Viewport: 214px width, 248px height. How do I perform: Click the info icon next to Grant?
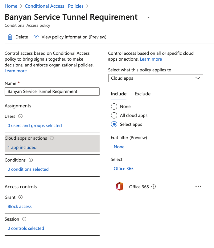click(21, 197)
